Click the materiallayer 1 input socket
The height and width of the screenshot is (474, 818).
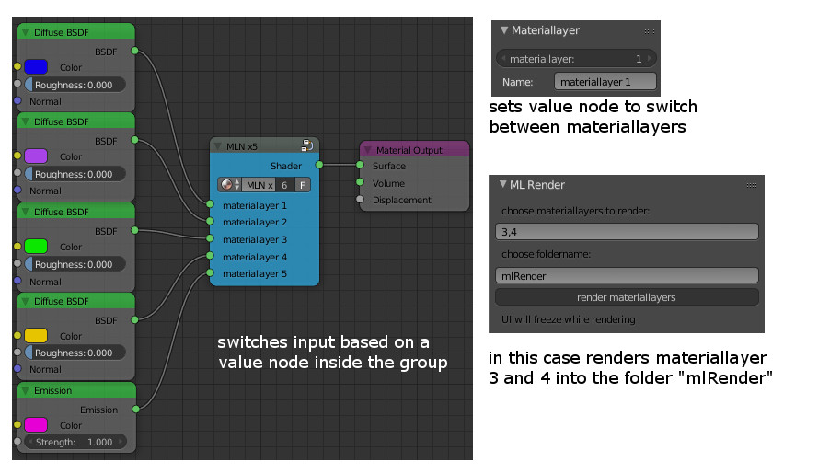[x=210, y=204]
